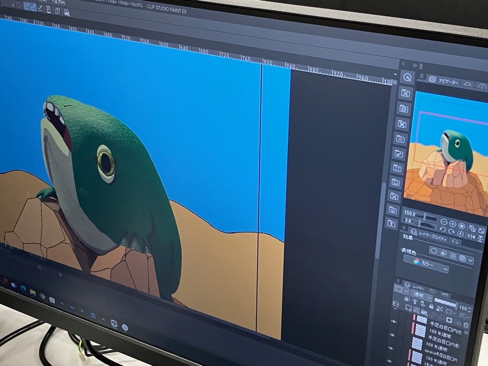Rotate canvas left in Navigator
488x366 pixels.
coord(443,230)
